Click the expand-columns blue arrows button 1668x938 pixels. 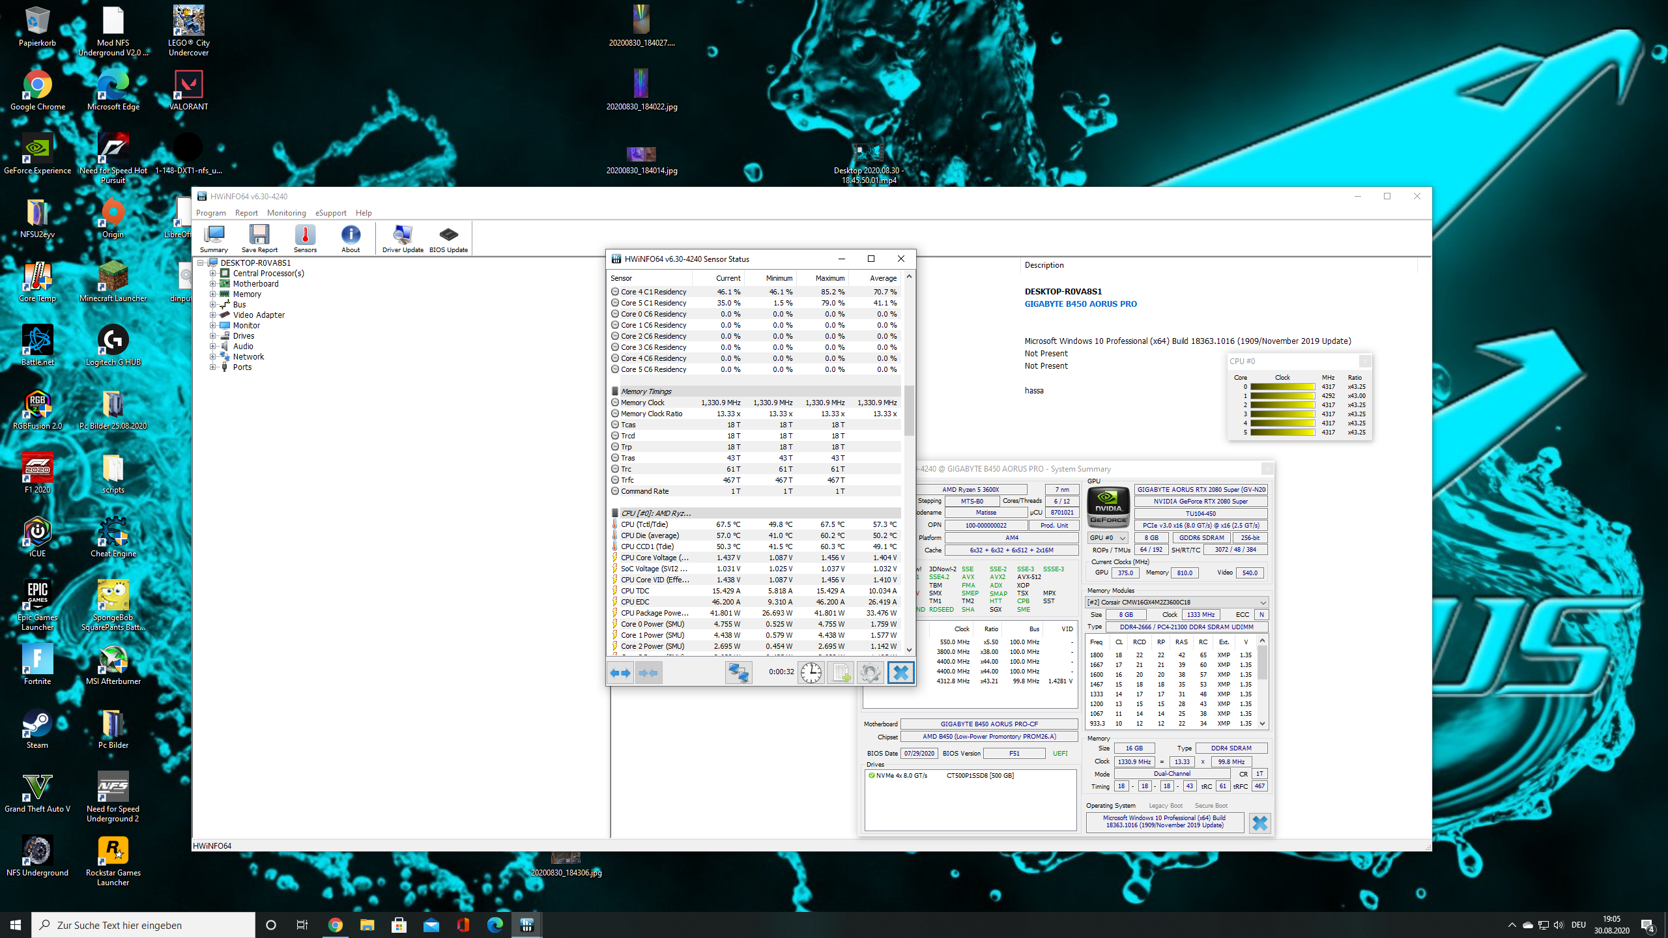click(620, 673)
